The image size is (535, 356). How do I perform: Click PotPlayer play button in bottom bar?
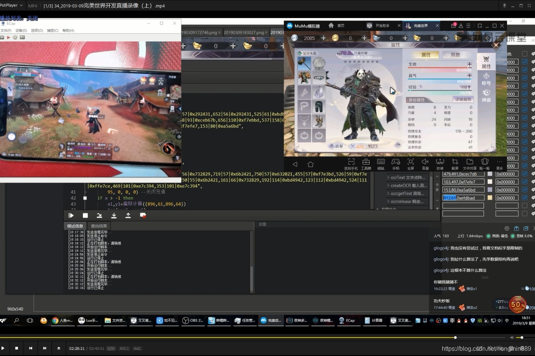pyautogui.click(x=3, y=348)
